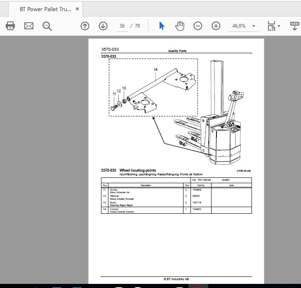Open the zoom level 46,8% dropdown

(254, 26)
